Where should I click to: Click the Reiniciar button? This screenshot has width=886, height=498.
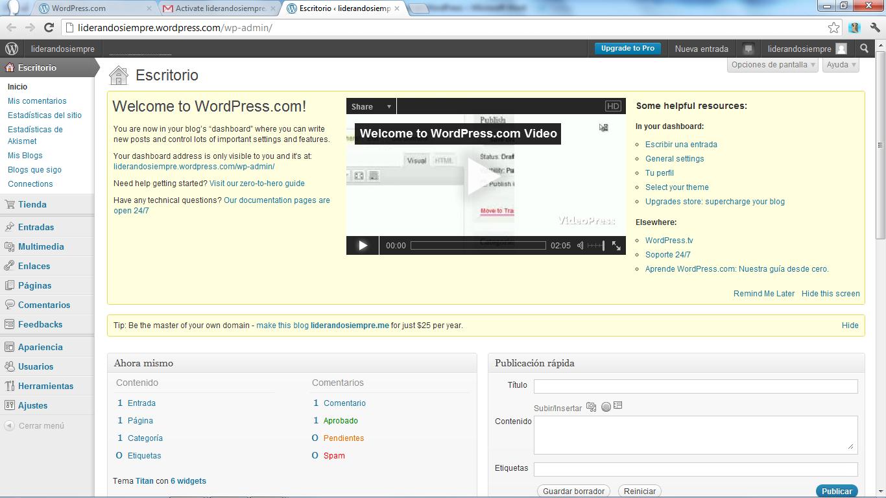click(x=640, y=491)
